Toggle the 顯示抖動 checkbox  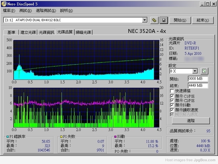172,105
